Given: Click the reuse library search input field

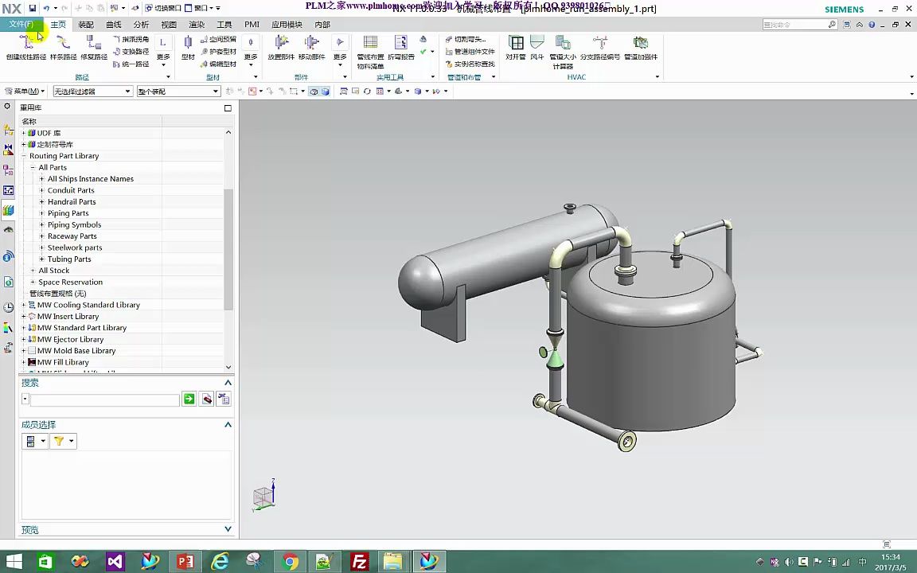Looking at the screenshot, I should tap(104, 400).
